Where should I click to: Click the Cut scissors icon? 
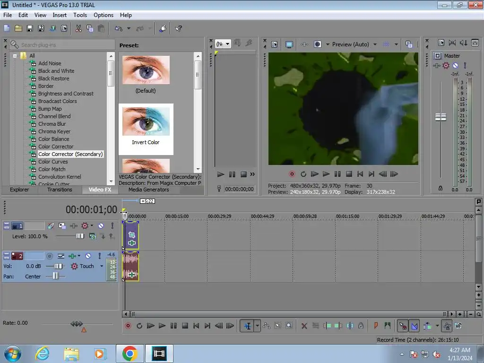click(78, 28)
